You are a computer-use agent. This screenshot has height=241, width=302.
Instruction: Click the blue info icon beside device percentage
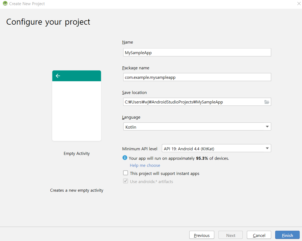coord(125,158)
